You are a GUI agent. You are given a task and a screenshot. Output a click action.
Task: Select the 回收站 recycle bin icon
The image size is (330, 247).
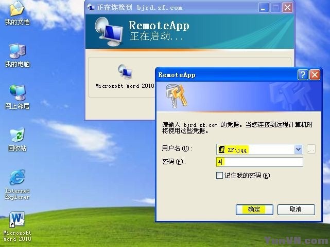[x=18, y=139]
